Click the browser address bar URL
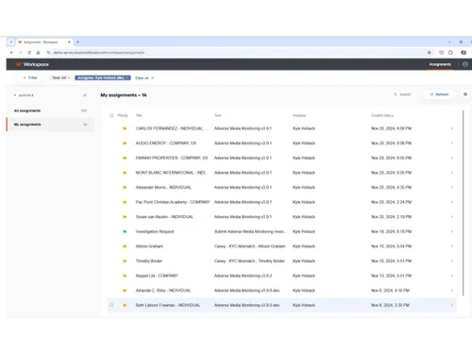The height and width of the screenshot is (354, 472). [99, 53]
